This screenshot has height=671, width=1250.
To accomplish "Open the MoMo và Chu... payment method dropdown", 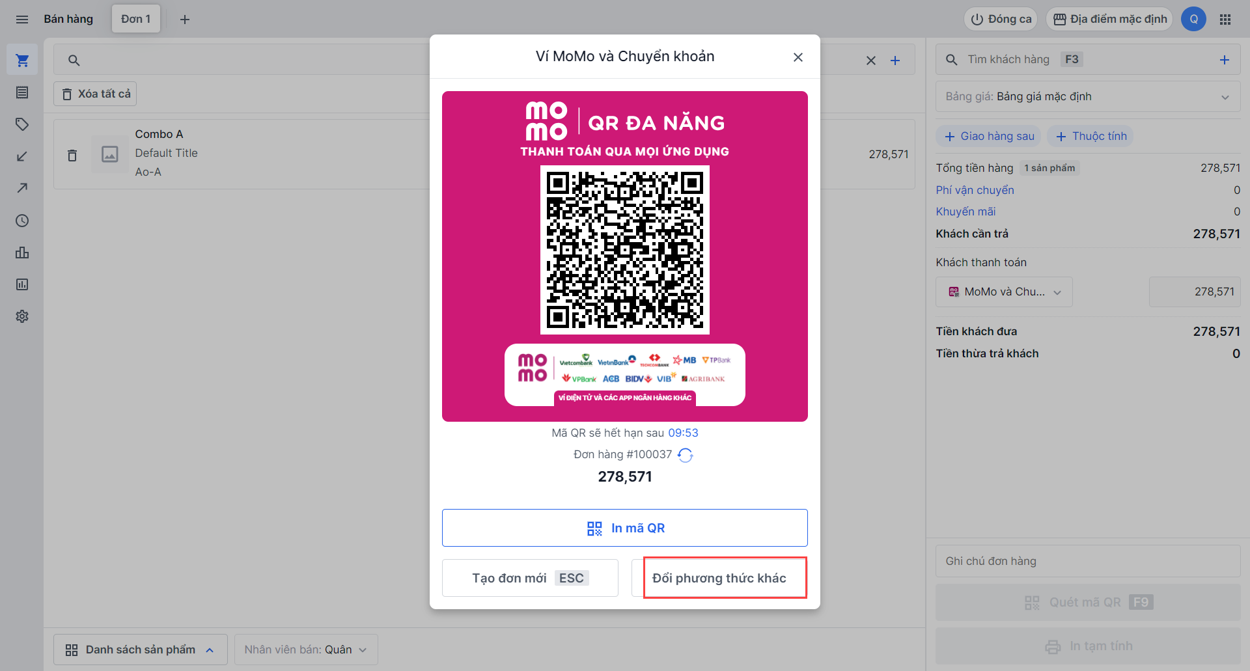I will pyautogui.click(x=1005, y=292).
